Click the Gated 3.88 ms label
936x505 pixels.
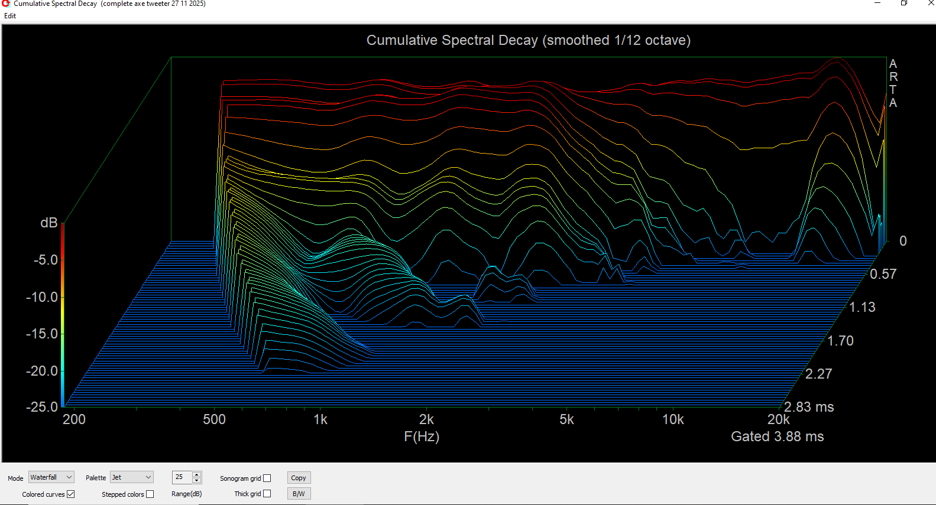tap(777, 436)
